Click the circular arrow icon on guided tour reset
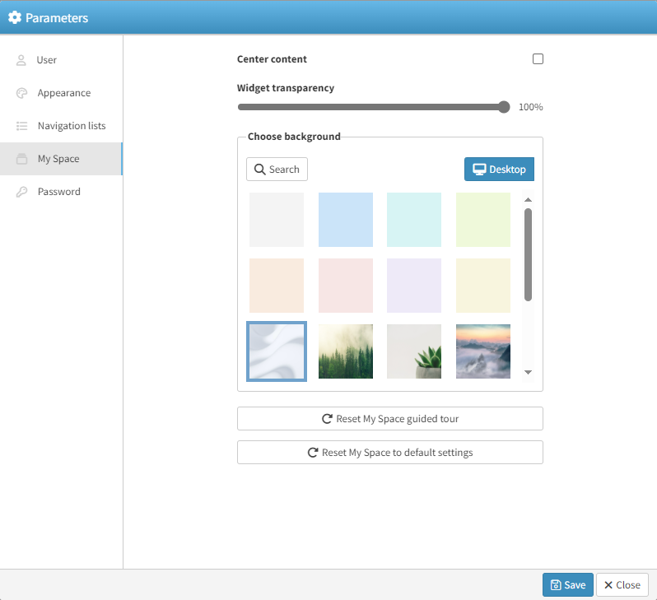Image resolution: width=657 pixels, height=600 pixels. coord(327,419)
